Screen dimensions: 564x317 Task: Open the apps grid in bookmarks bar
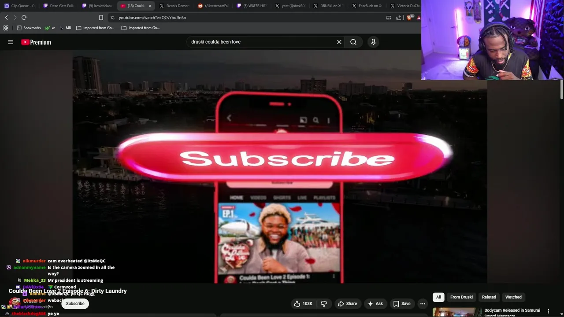(x=6, y=28)
